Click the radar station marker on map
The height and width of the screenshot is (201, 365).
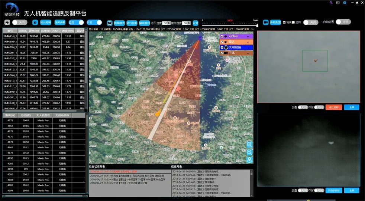coord(200,38)
